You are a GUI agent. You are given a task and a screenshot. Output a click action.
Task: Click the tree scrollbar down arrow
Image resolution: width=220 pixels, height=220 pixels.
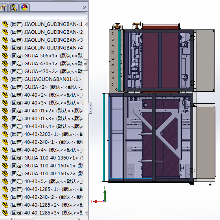tap(86, 213)
